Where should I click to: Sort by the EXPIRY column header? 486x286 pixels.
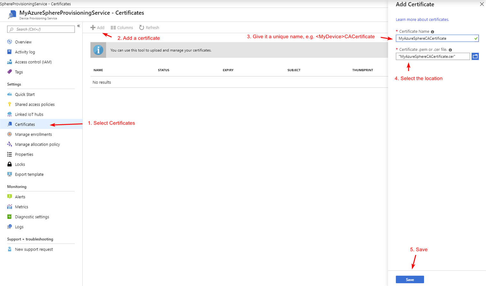pyautogui.click(x=228, y=70)
